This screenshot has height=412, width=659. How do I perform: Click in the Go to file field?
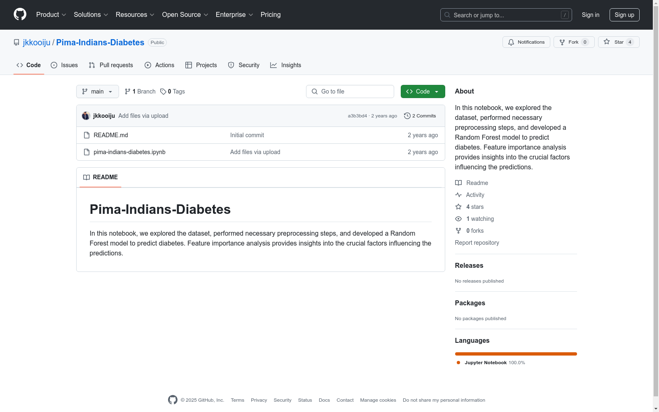[350, 91]
